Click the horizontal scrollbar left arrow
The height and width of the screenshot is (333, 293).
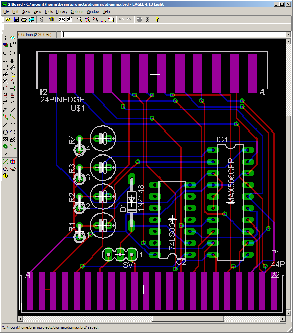[20, 319]
